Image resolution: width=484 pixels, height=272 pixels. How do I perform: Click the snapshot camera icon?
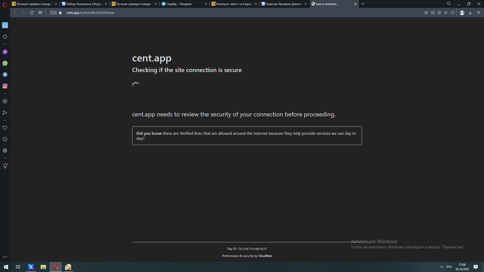433,13
